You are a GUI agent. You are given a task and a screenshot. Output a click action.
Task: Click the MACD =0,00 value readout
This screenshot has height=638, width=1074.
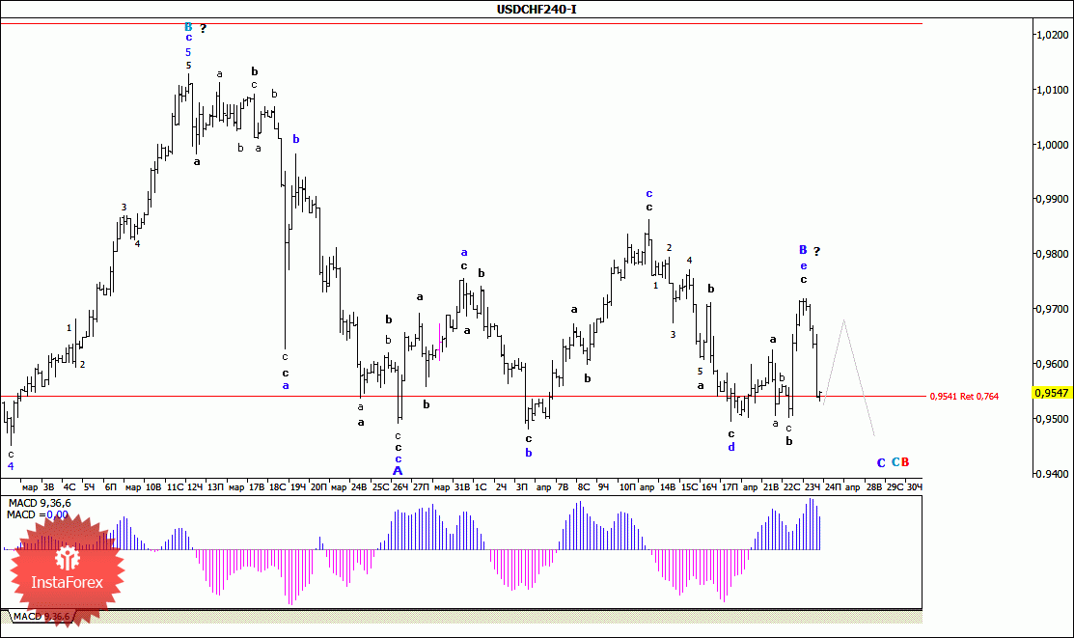38,514
